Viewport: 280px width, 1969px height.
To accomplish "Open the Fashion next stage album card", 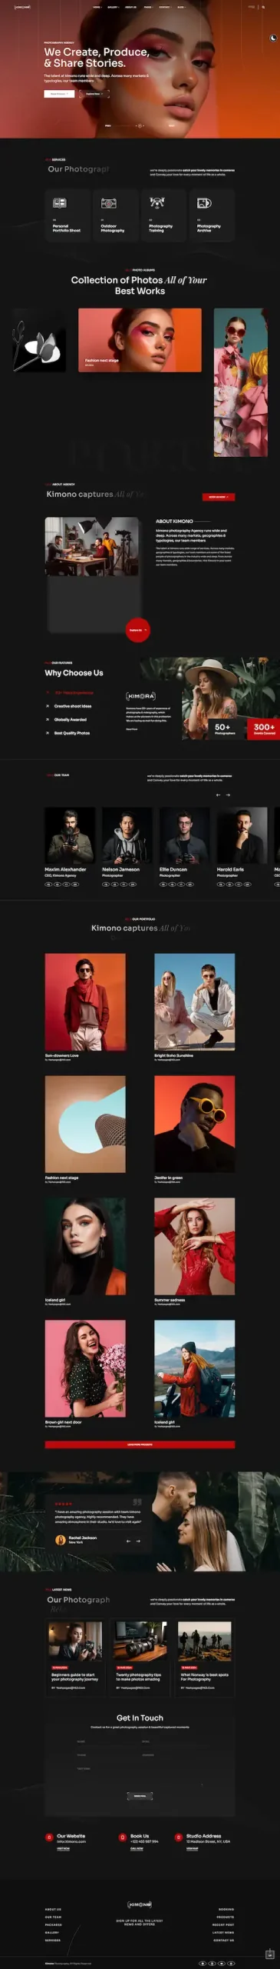I will 140,341.
